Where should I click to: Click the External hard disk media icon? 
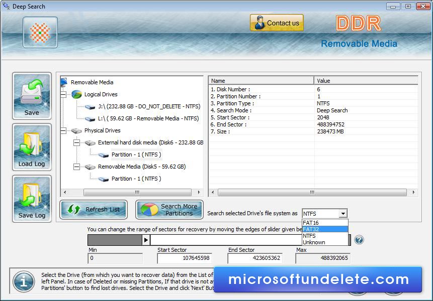[x=90, y=142]
